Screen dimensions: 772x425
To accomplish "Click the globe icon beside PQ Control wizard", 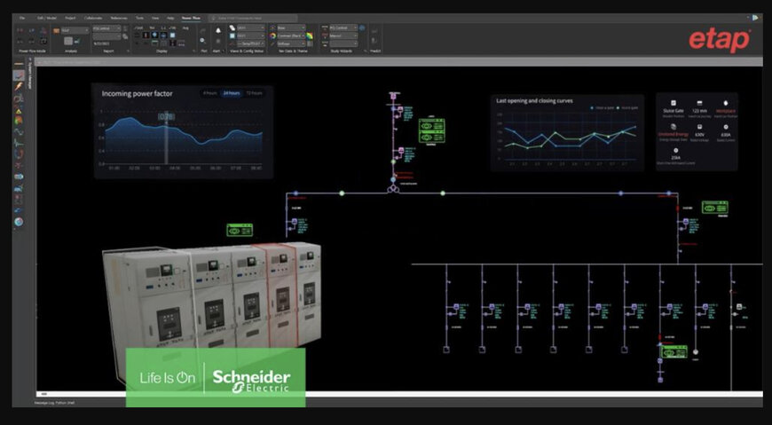I will 362,28.
